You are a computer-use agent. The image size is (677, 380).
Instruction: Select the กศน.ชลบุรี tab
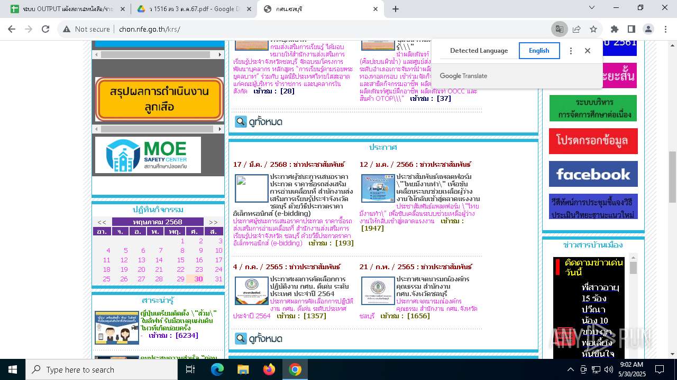pyautogui.click(x=321, y=9)
